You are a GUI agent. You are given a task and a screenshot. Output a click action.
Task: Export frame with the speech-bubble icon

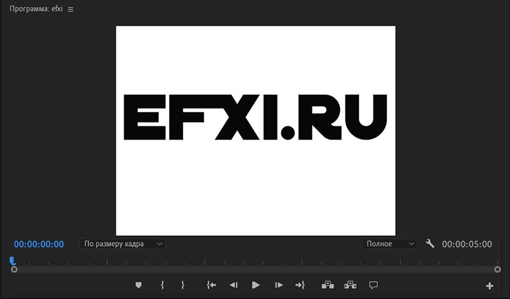(x=373, y=286)
